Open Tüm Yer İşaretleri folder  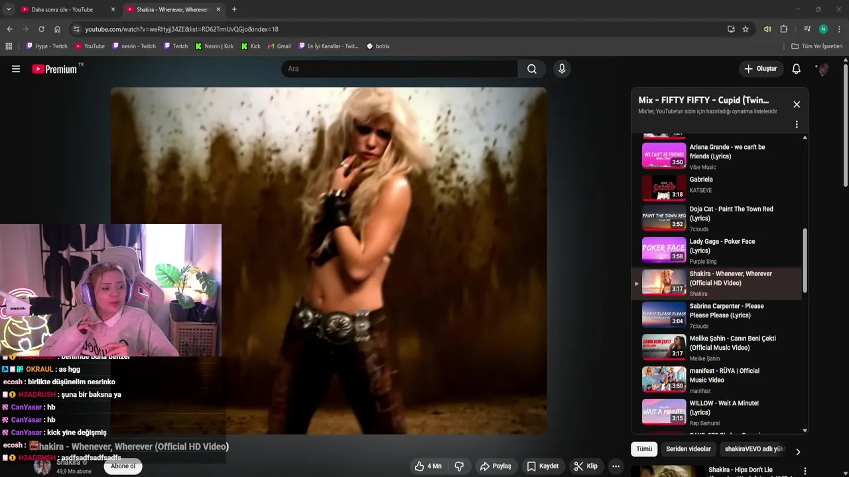[816, 46]
